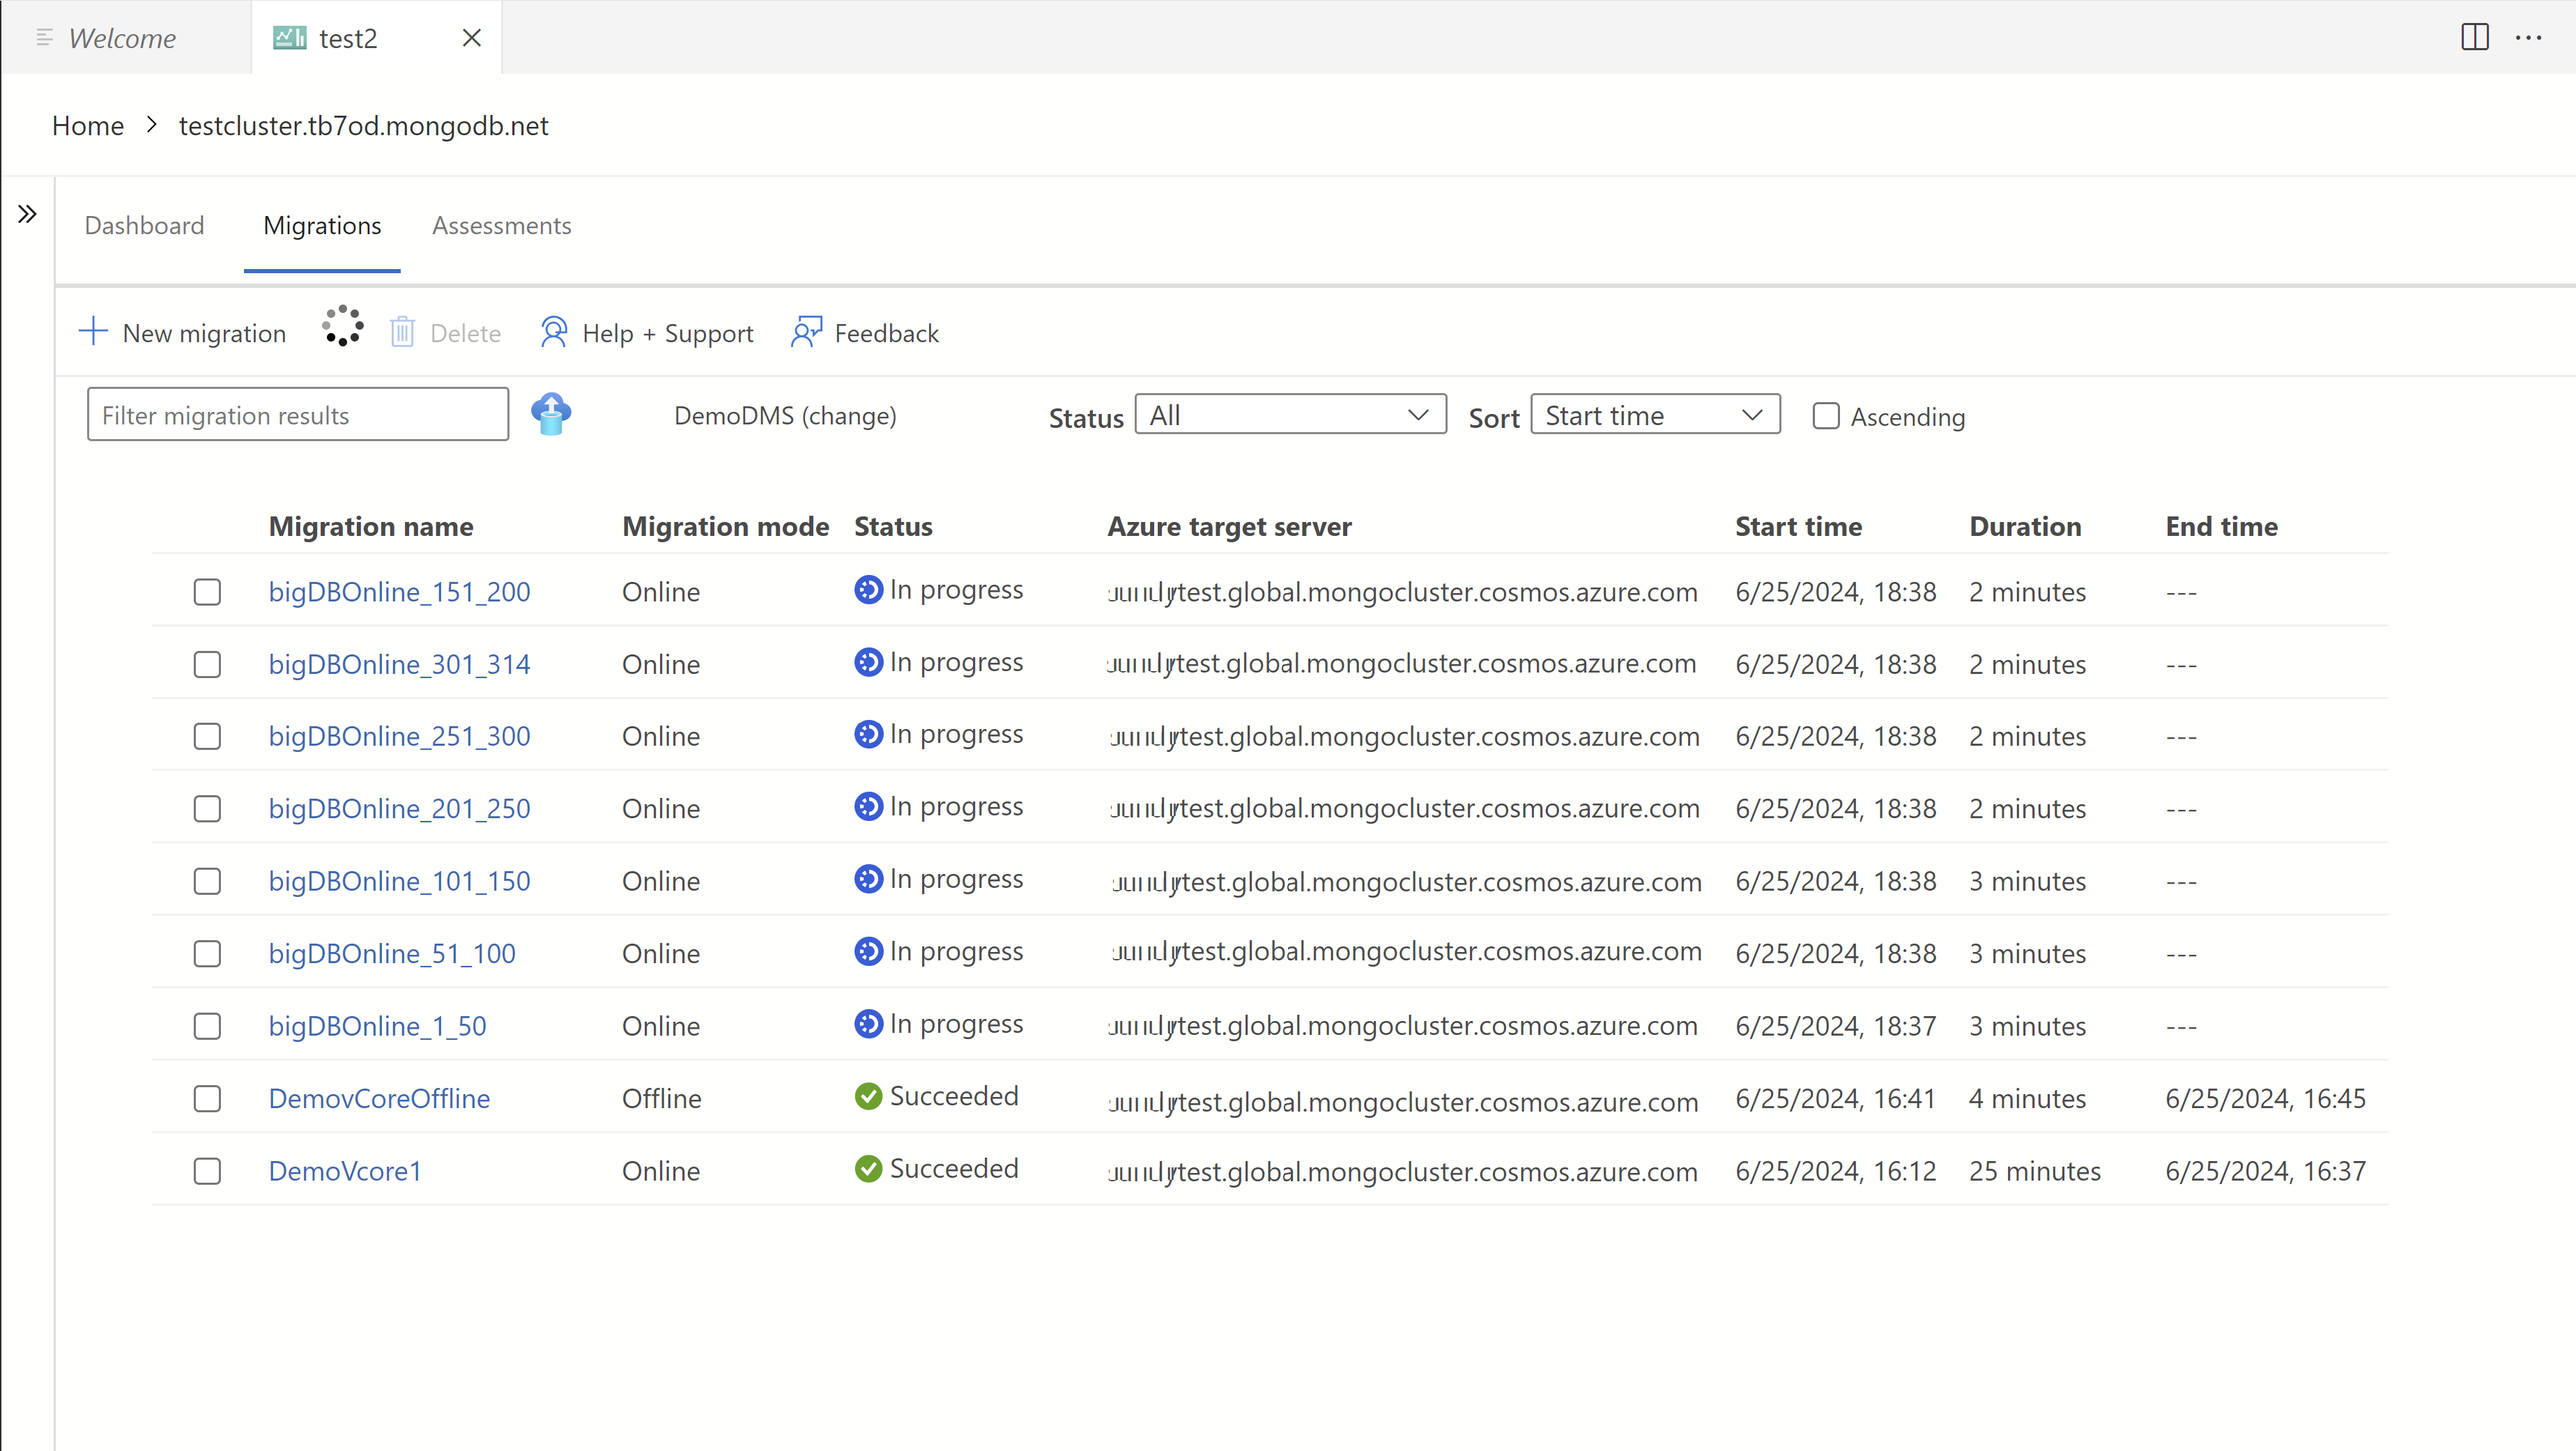Click the blue cloud upload service icon
The height and width of the screenshot is (1451, 2576).
551,413
